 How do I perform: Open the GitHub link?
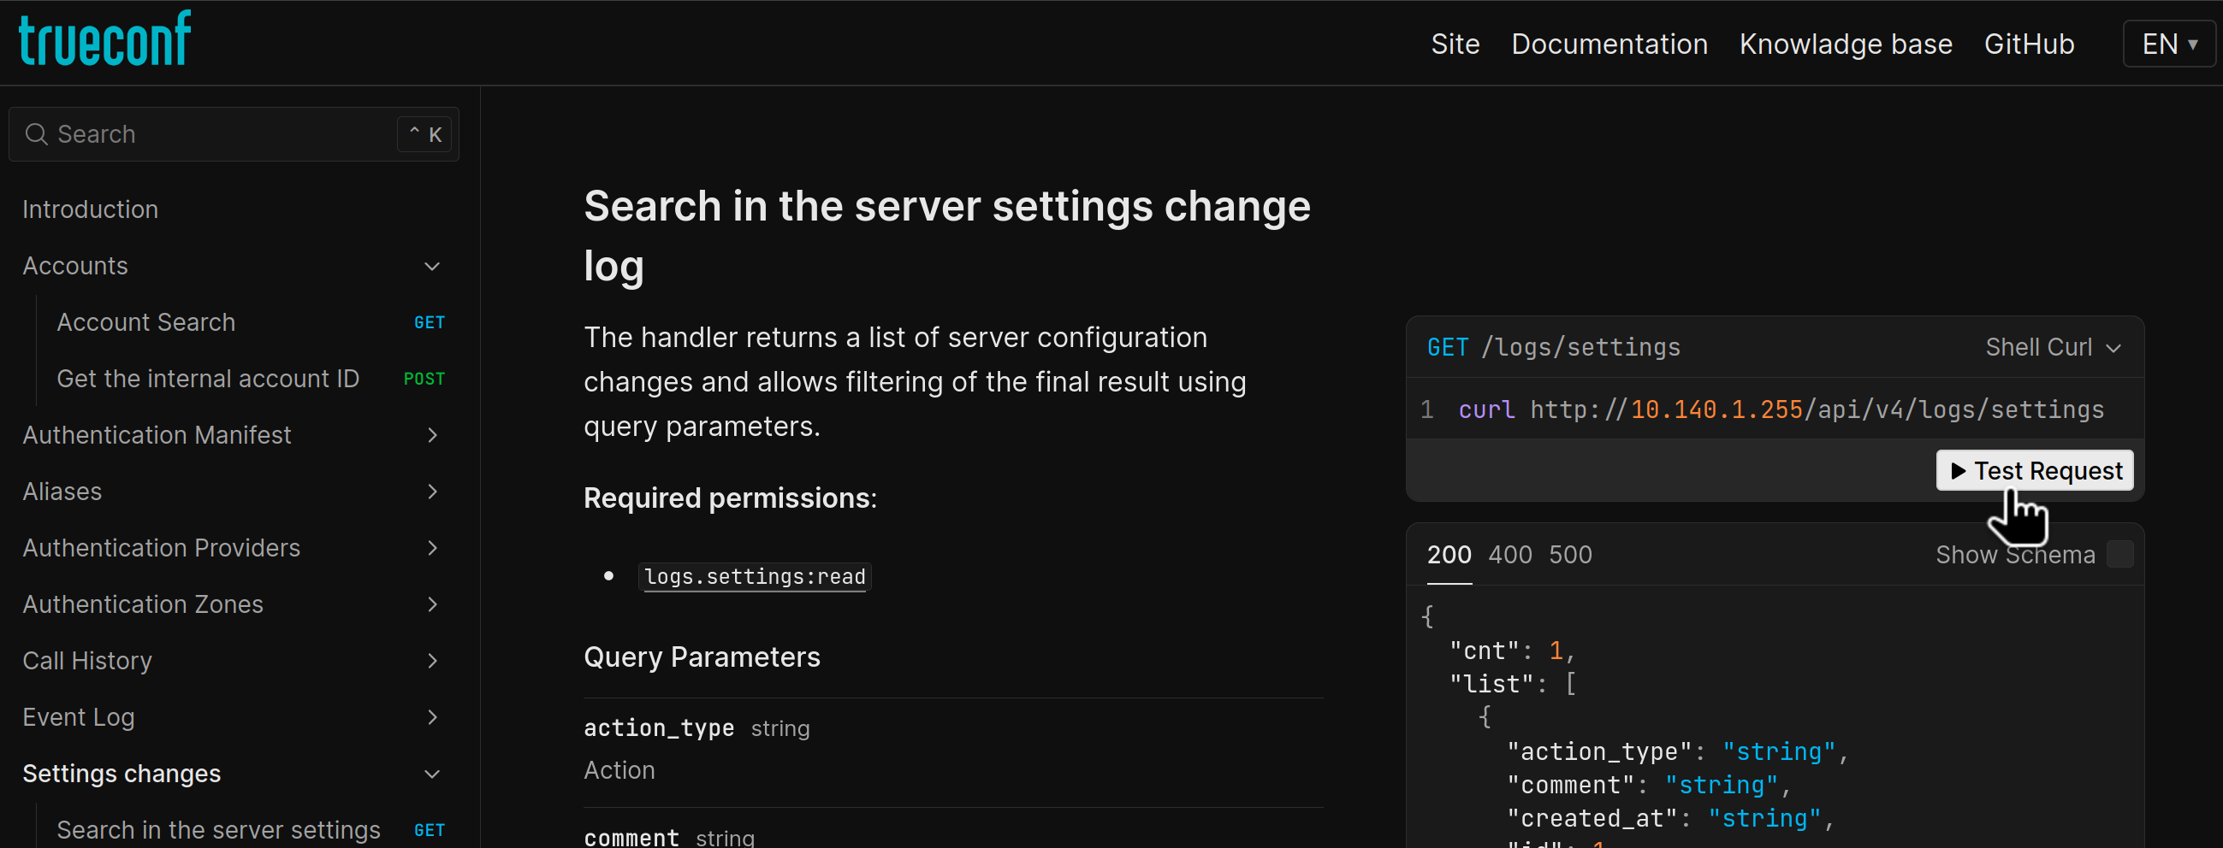2029,44
